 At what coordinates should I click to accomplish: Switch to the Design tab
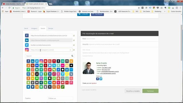tap(51, 28)
